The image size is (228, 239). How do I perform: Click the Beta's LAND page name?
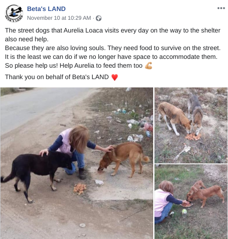tap(46, 9)
